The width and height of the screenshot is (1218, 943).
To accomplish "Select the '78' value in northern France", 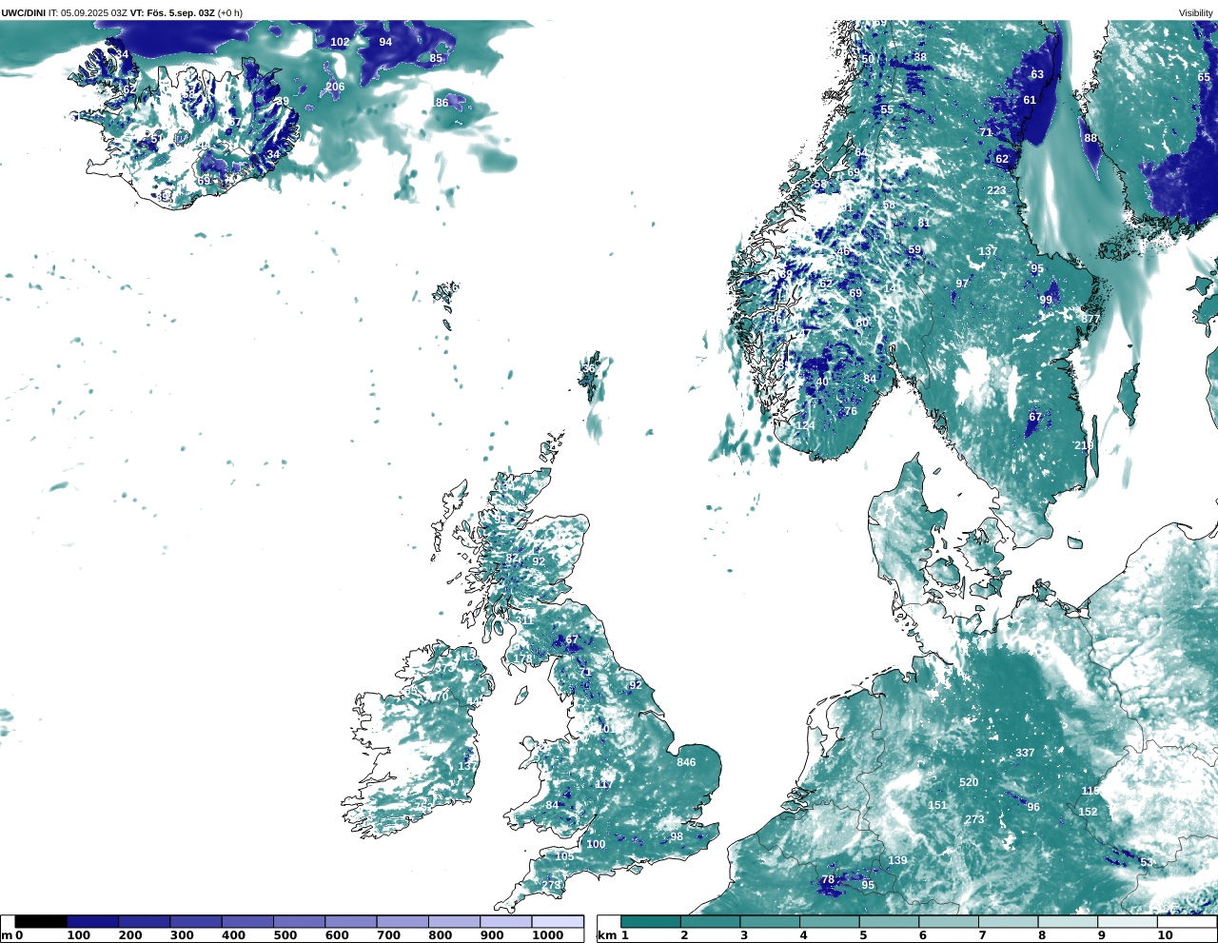I will point(828,880).
